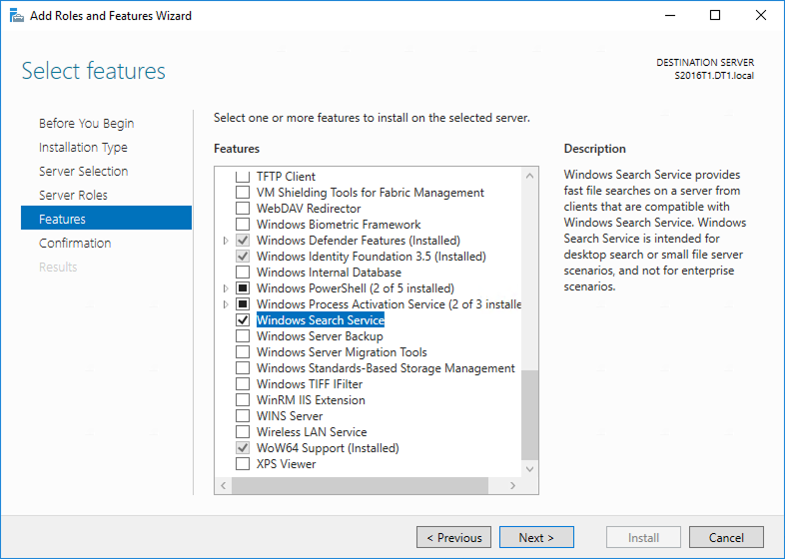
Task: Select Windows Identity Foundation 3.5 row
Action: [x=372, y=257]
